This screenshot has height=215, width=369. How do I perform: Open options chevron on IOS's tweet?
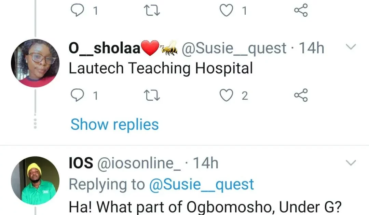[x=351, y=163]
